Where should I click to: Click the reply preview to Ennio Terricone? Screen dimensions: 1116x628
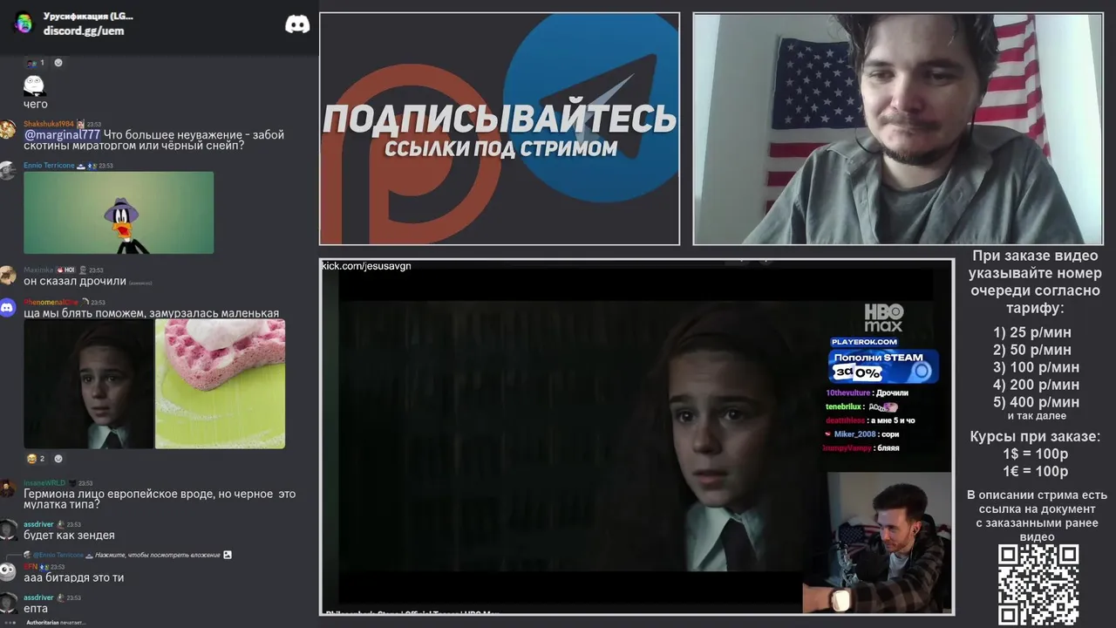coord(126,555)
